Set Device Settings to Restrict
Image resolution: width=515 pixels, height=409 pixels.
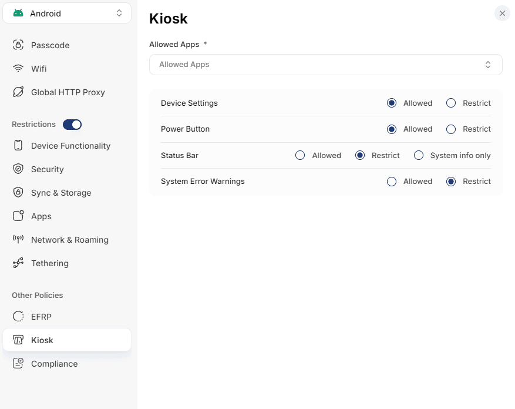pos(451,103)
